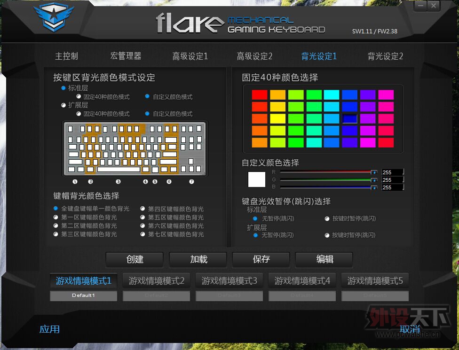Select the 标准层 radio button
This screenshot has width=459, height=350.
tap(63, 88)
